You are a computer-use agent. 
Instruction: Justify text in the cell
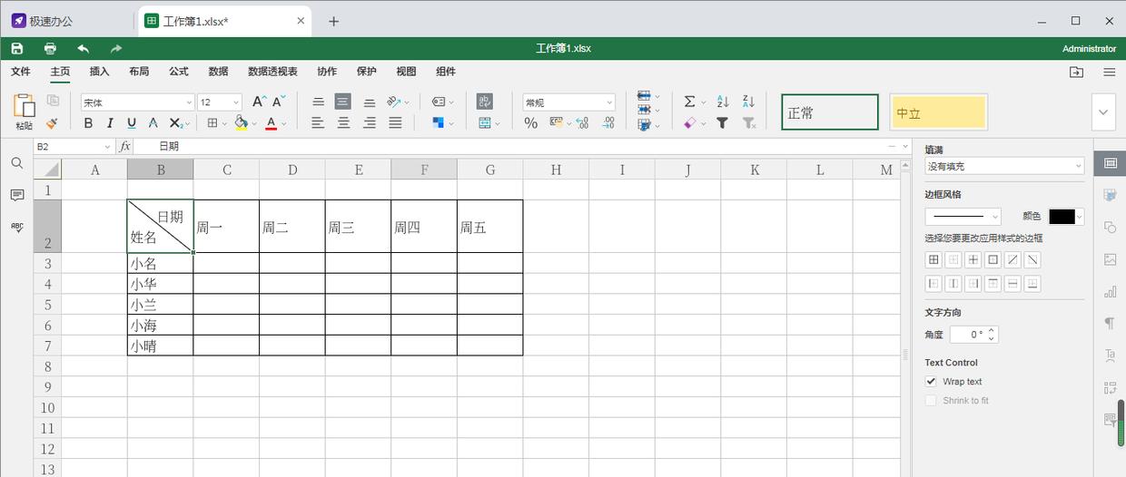(x=395, y=122)
